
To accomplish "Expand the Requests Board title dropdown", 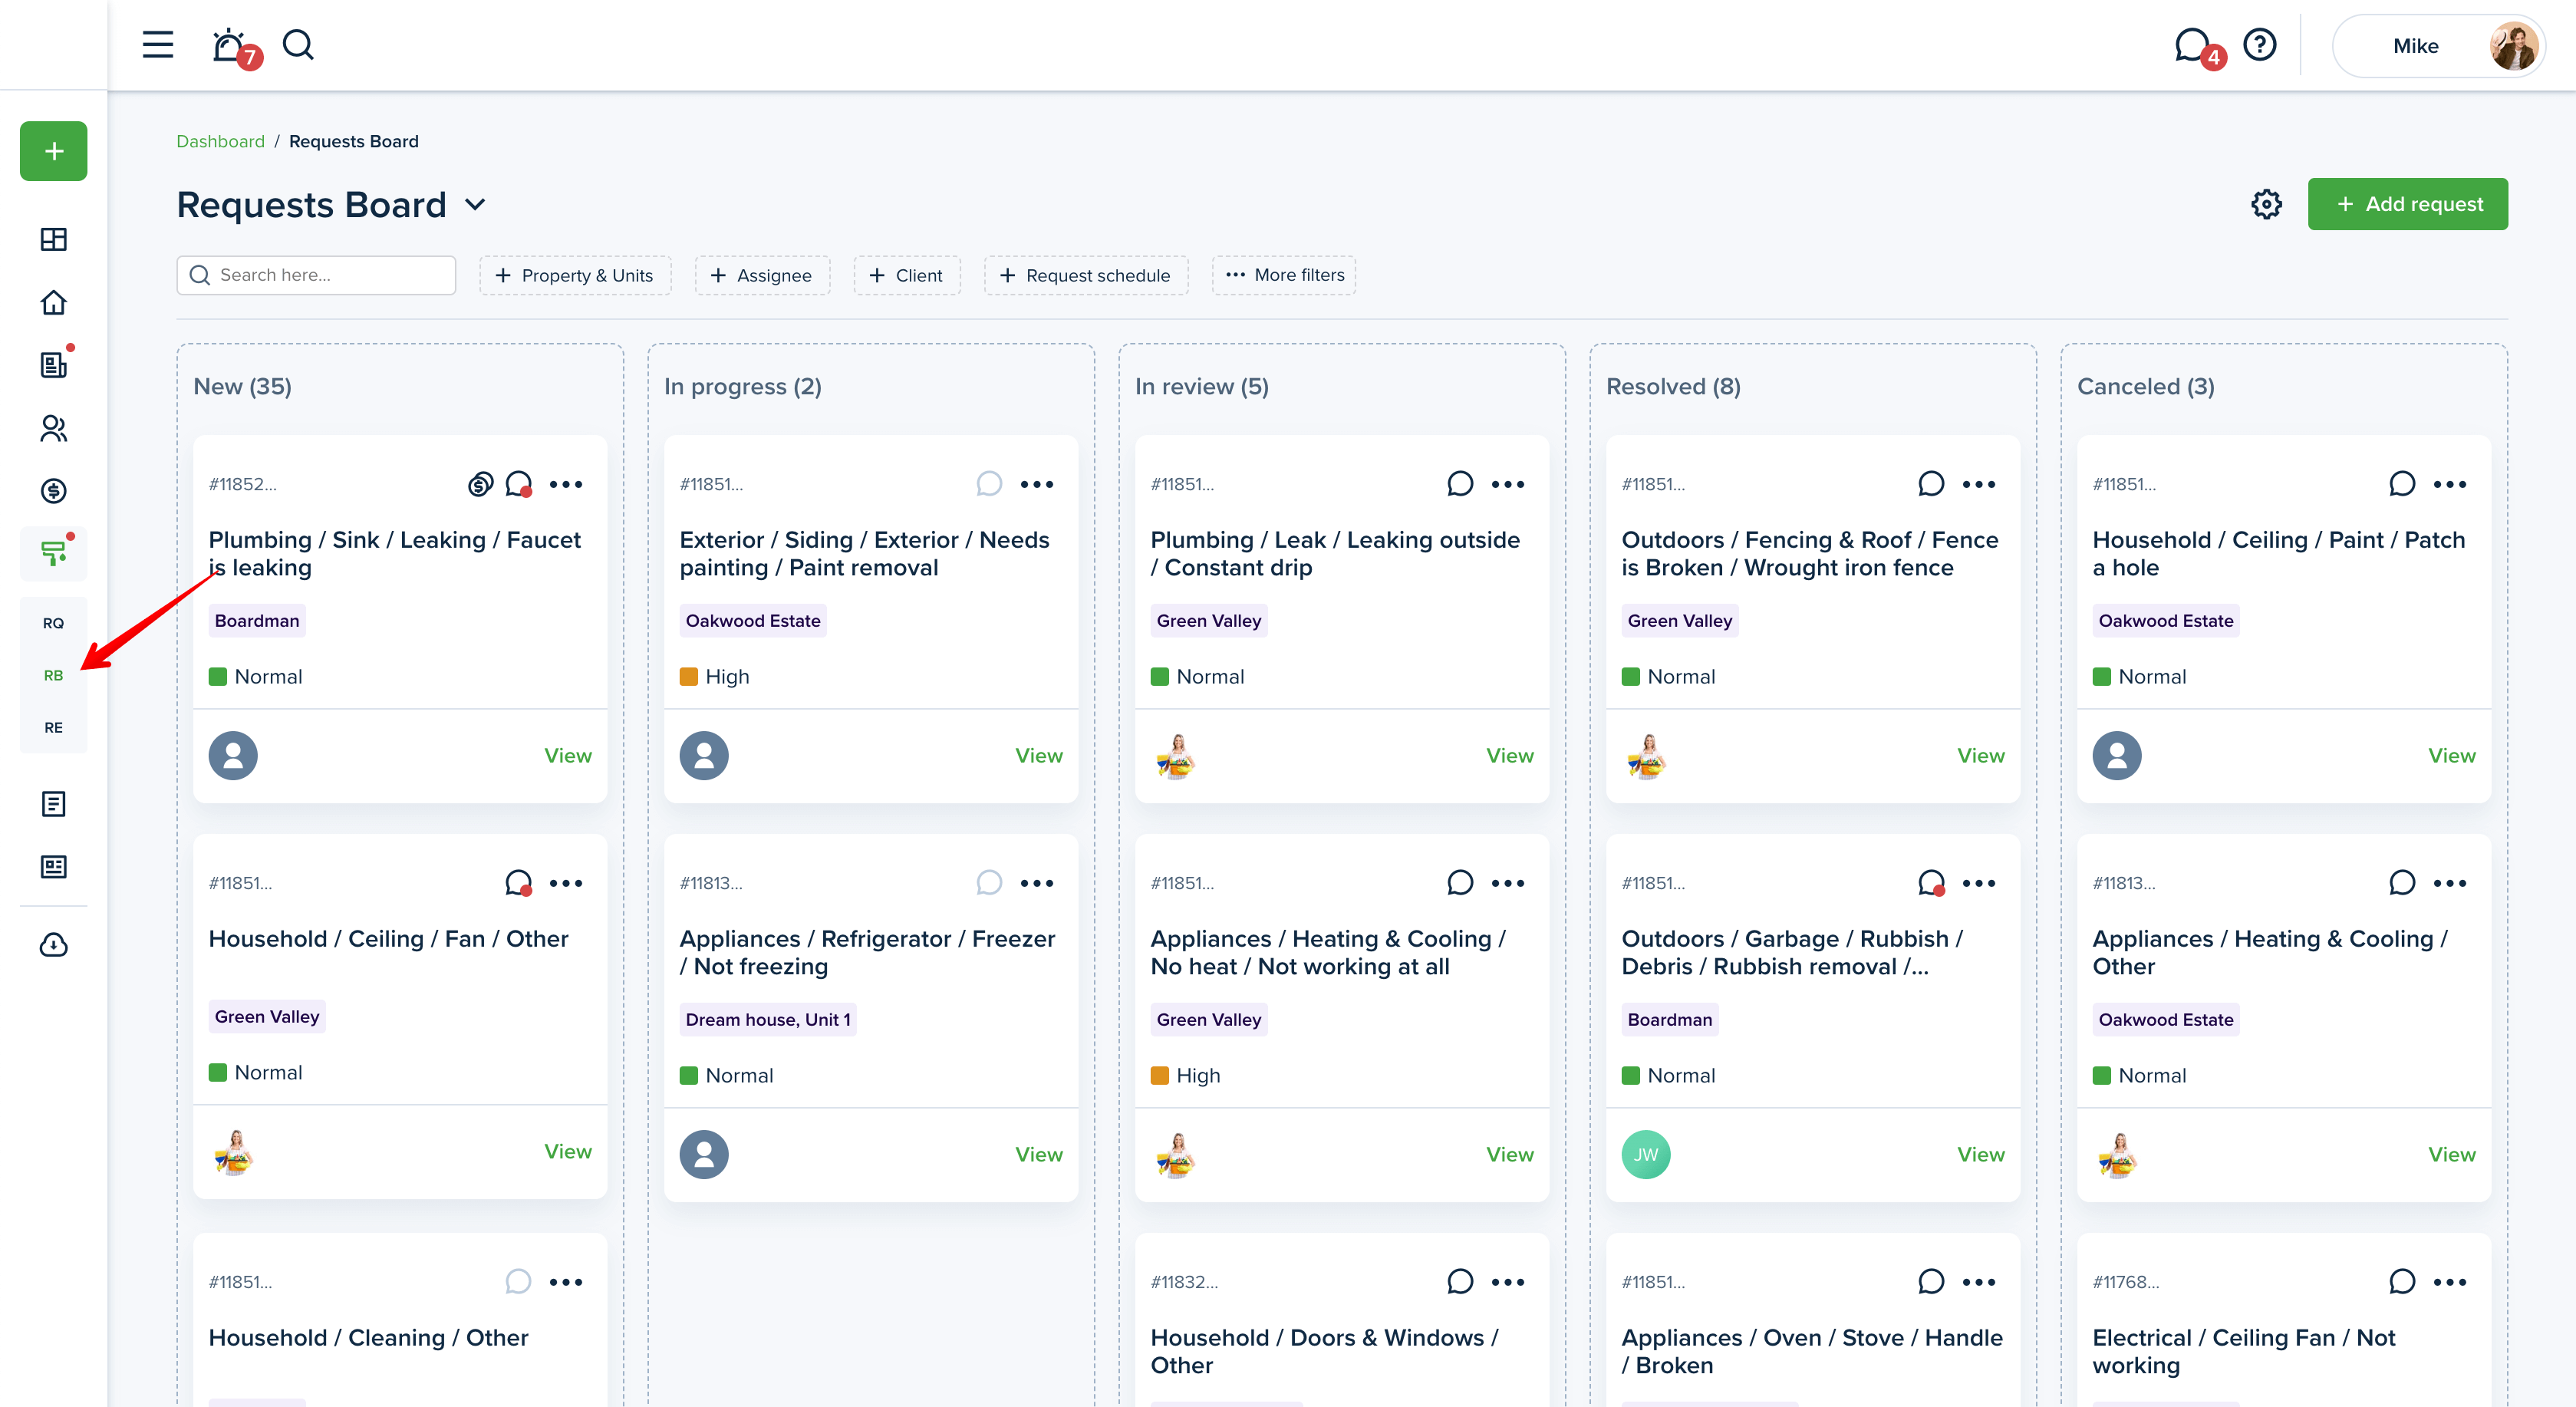I will (476, 205).
